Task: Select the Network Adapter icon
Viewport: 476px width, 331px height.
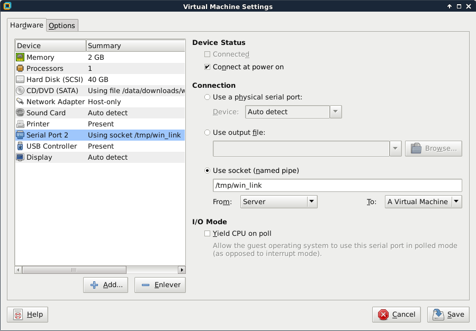Action: [20, 102]
